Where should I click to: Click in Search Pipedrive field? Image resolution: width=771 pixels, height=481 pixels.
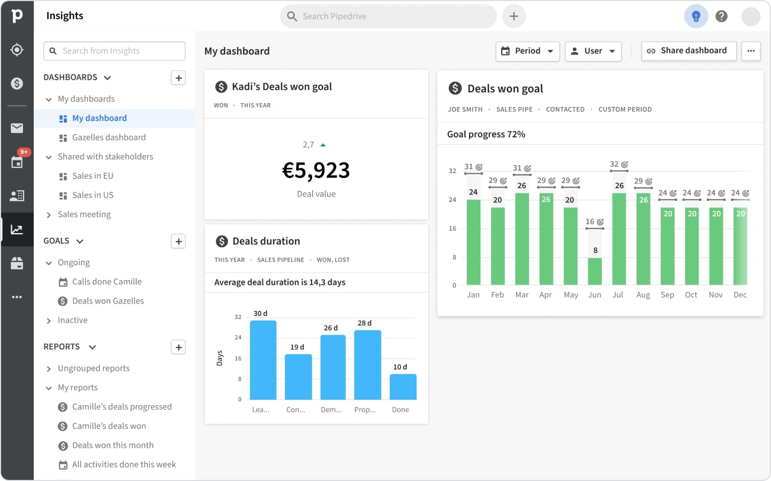[388, 16]
